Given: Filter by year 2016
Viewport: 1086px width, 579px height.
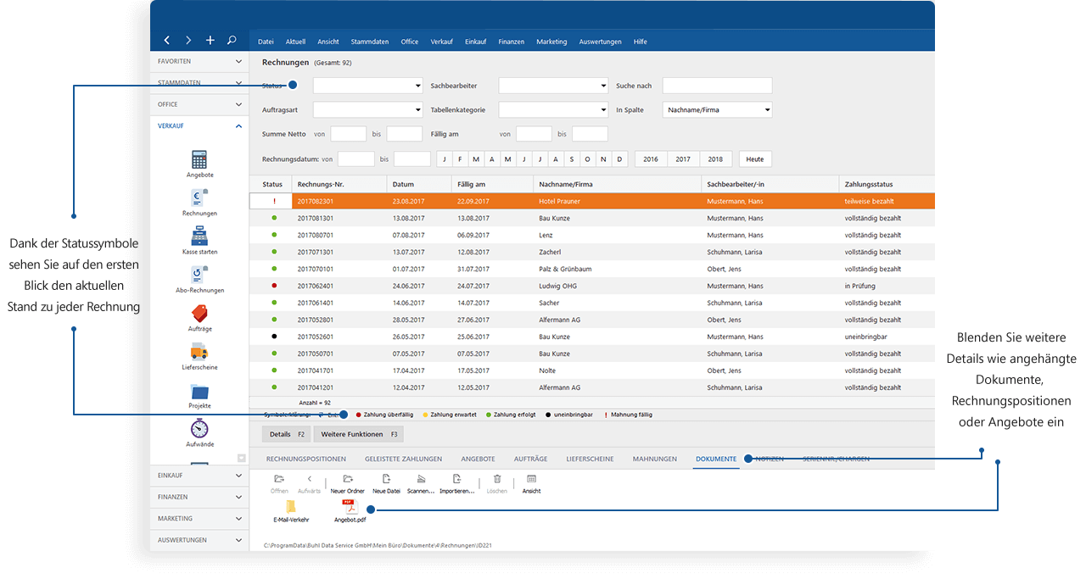Looking at the screenshot, I should [x=651, y=159].
